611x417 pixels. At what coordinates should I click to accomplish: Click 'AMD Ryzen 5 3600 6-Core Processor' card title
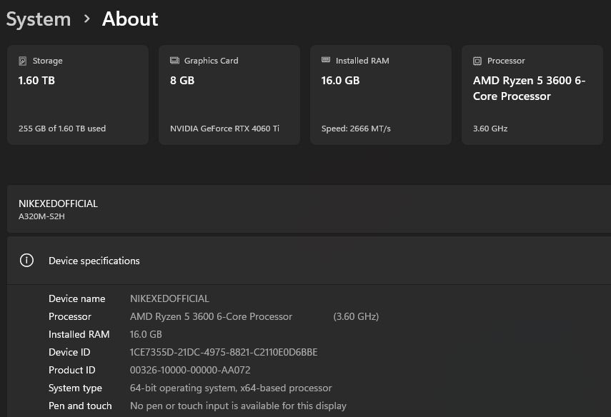click(x=529, y=89)
